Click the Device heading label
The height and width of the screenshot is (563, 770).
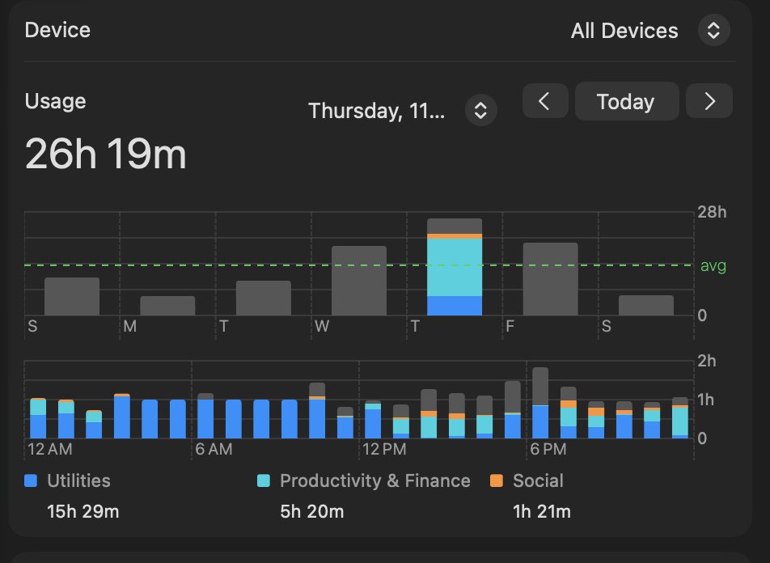57,30
